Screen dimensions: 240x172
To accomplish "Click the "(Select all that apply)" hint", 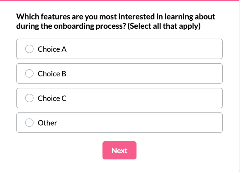I will [164, 26].
